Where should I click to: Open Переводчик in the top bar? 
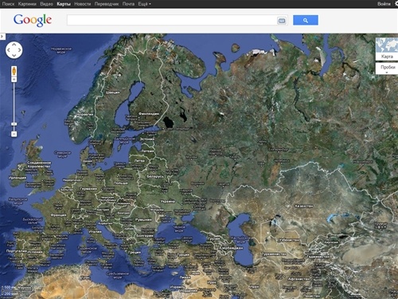coord(107,4)
